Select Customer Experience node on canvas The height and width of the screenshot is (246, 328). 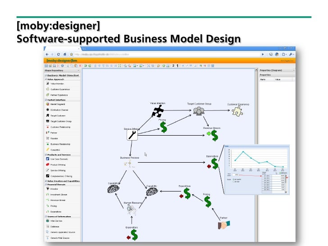click(x=237, y=111)
